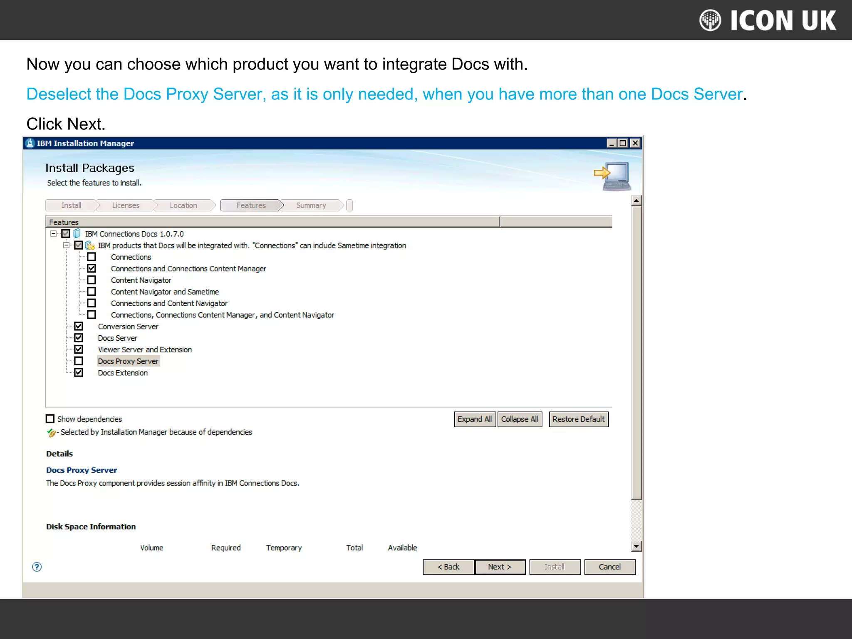Select the Docs Extension tree row label
The height and width of the screenshot is (639, 852).
pos(123,373)
